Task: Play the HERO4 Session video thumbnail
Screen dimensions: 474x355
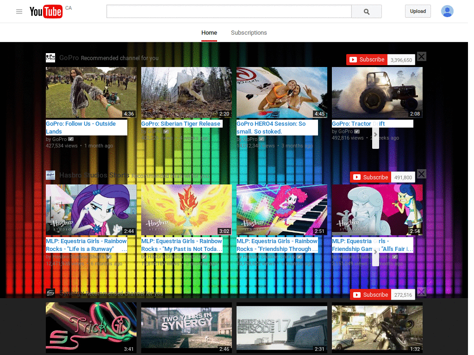Action: [x=282, y=92]
